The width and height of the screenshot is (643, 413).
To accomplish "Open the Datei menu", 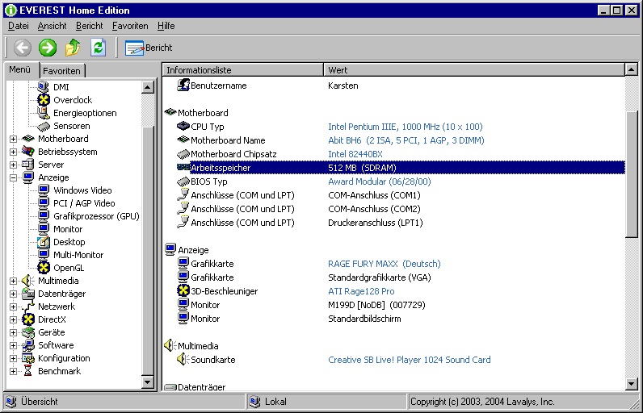I will (19, 26).
